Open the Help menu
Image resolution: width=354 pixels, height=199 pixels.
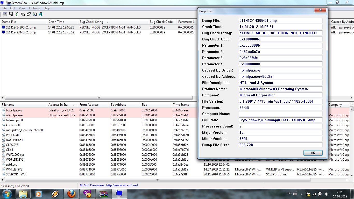(x=47, y=8)
